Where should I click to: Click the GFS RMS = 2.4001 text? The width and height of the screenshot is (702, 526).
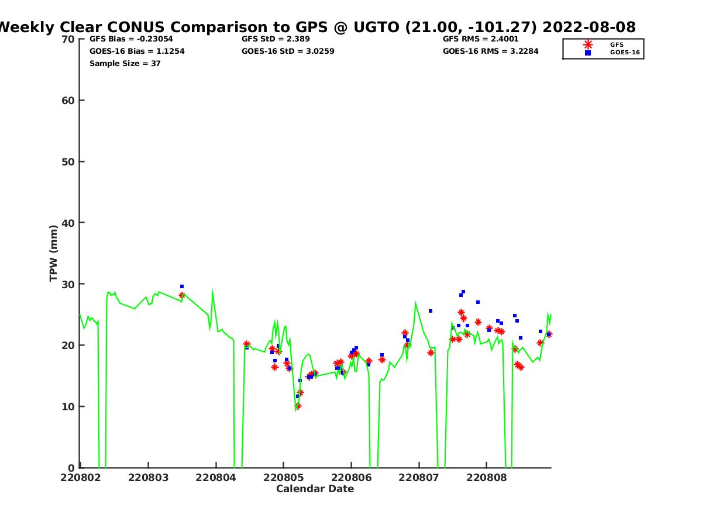coord(480,39)
